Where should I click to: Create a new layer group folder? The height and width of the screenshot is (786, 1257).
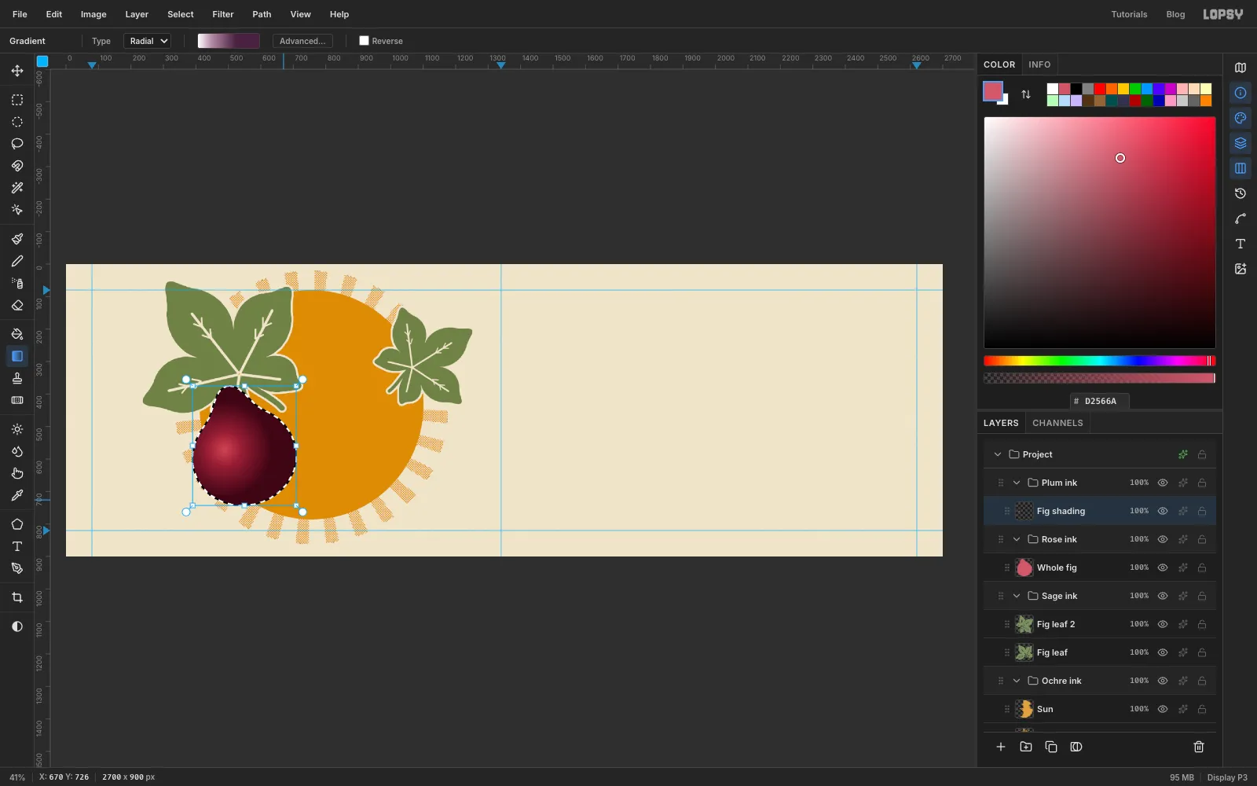1026,747
